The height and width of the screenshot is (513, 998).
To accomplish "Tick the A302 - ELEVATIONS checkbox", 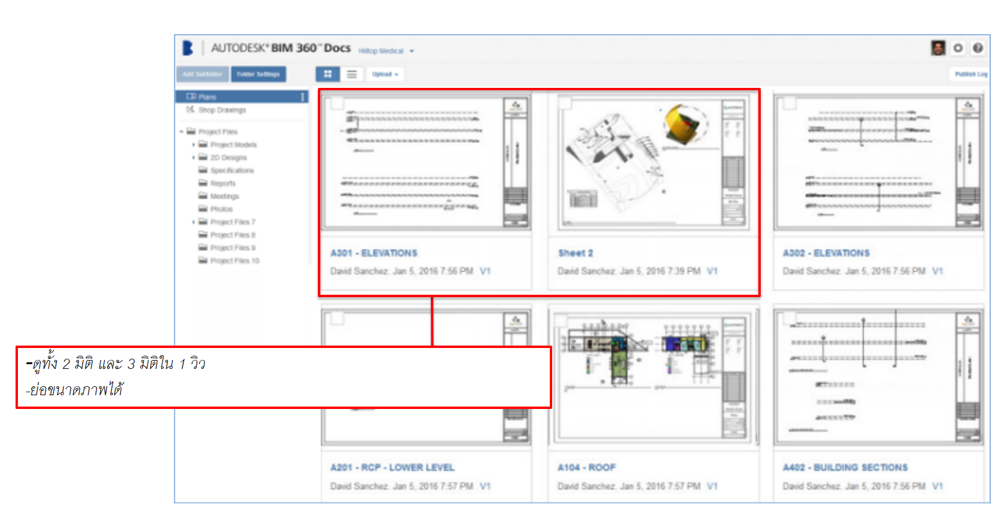I will tap(789, 103).
